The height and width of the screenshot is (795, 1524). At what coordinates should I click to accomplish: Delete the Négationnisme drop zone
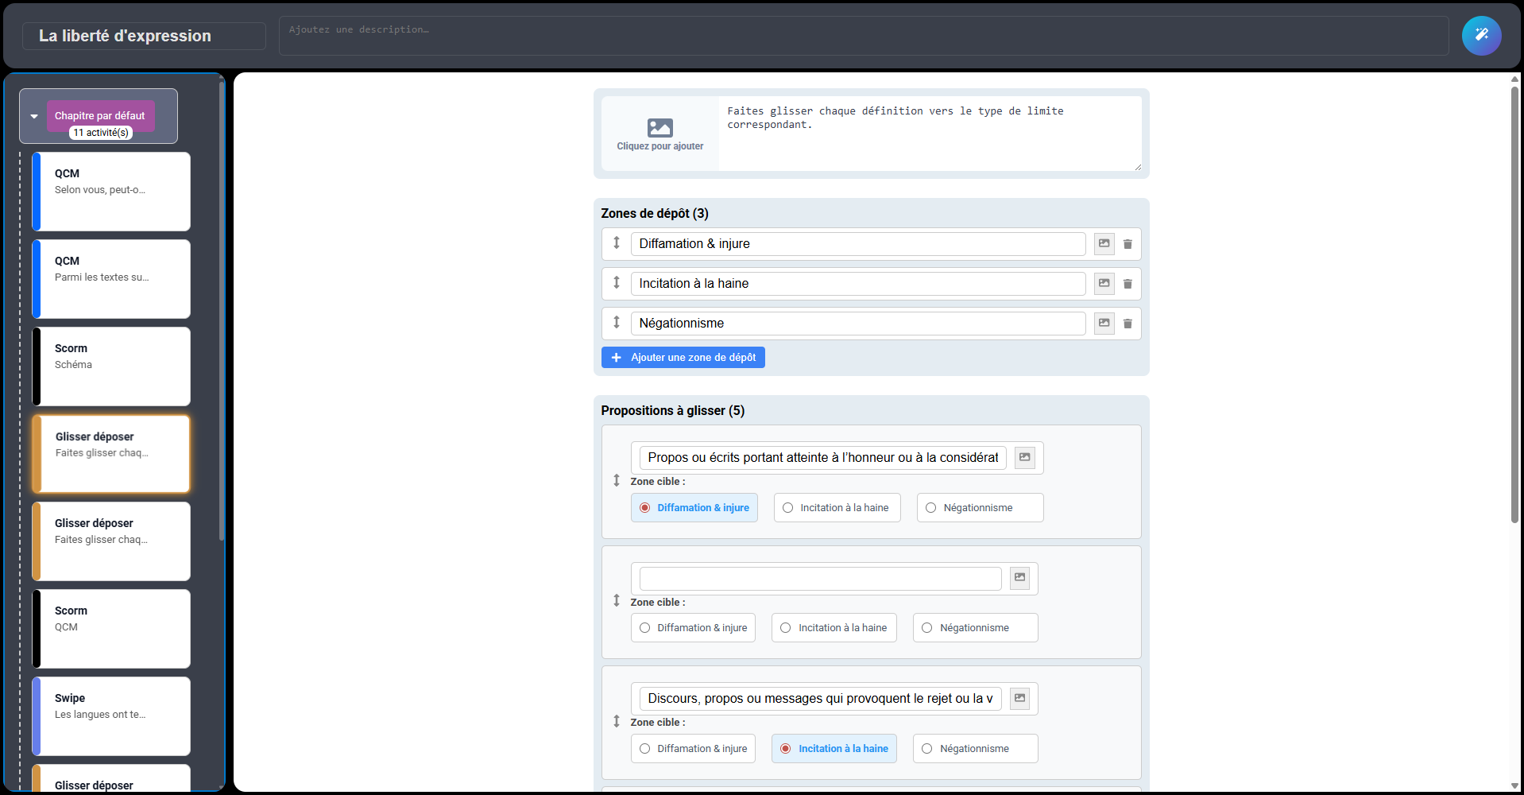tap(1127, 324)
